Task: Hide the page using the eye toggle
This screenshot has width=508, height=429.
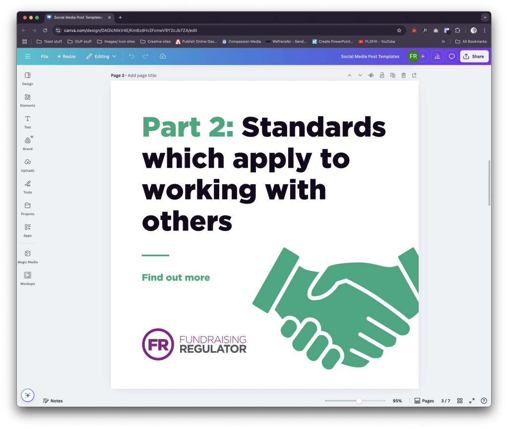Action: pyautogui.click(x=371, y=75)
